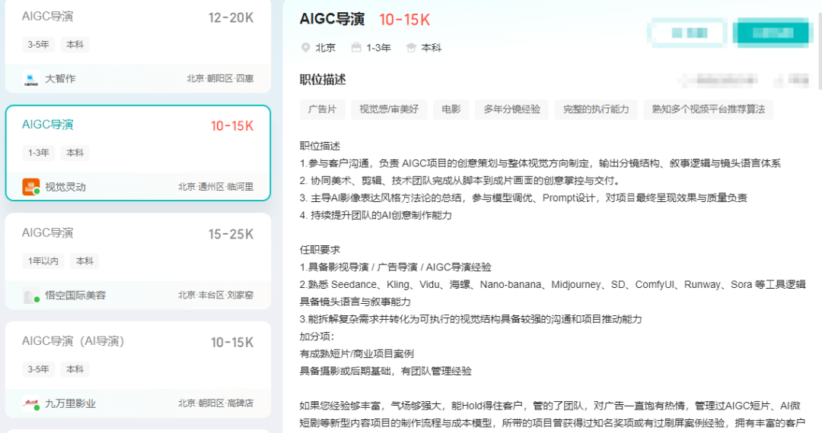Screen dimensions: 822x433
Task: Click the 九万里影业 company logo icon
Action: pos(31,403)
